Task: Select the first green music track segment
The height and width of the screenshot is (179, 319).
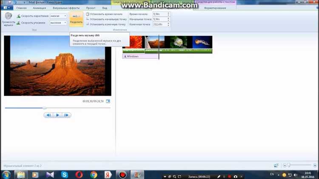Action: point(134,51)
